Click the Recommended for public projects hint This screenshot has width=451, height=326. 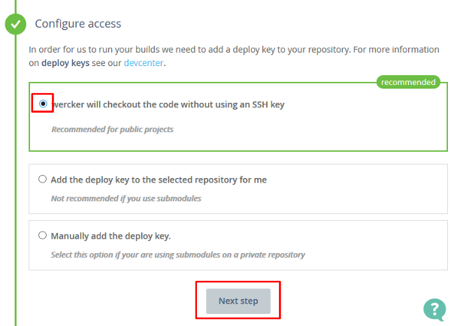point(112,129)
